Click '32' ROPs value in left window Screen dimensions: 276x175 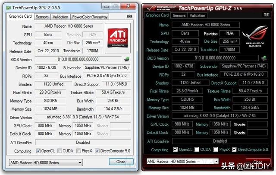[47, 76]
